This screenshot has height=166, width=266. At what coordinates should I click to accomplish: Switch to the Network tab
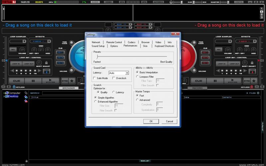click(96, 42)
